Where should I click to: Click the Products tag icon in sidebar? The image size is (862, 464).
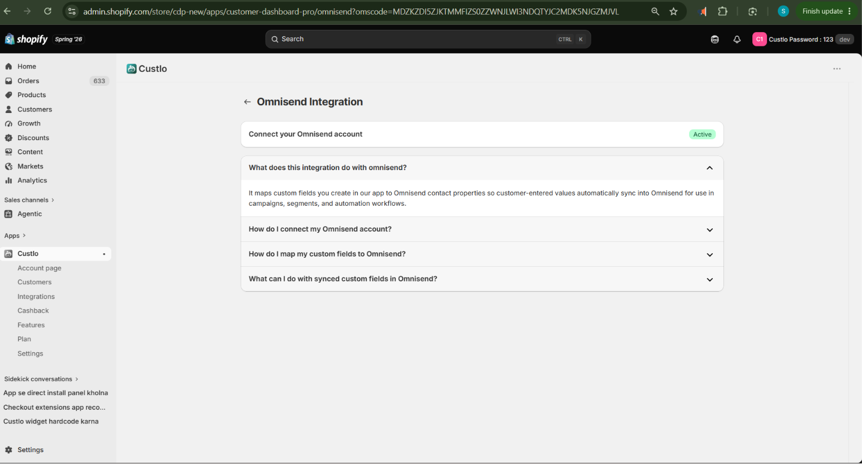[x=8, y=95]
